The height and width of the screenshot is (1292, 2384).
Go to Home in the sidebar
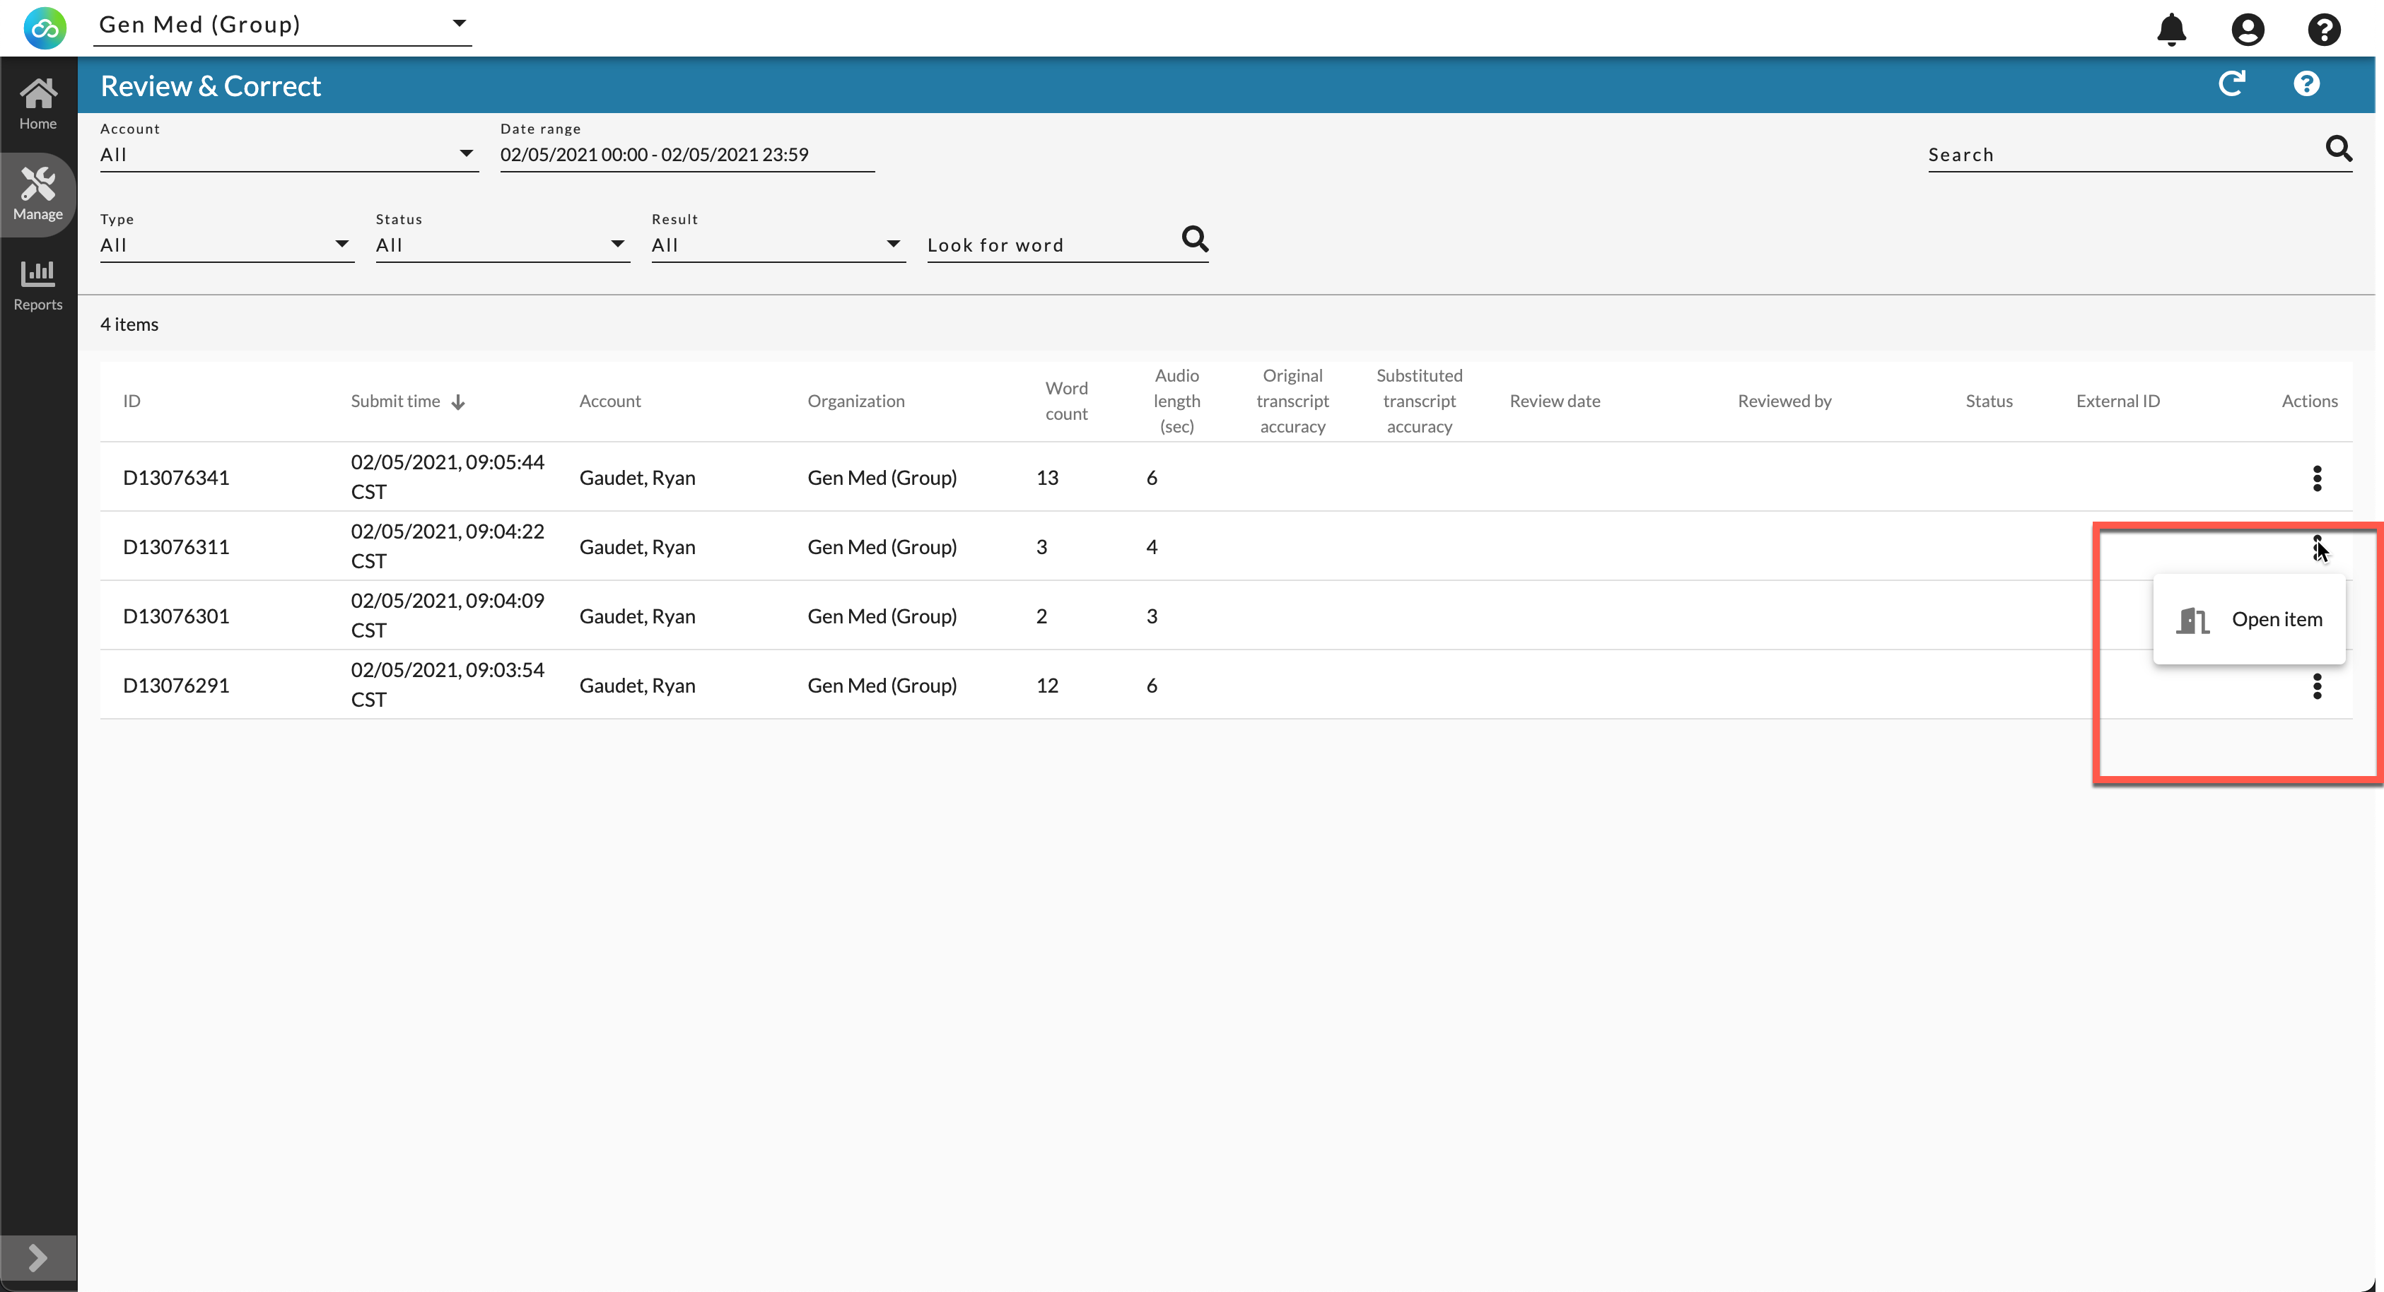pyautogui.click(x=38, y=104)
